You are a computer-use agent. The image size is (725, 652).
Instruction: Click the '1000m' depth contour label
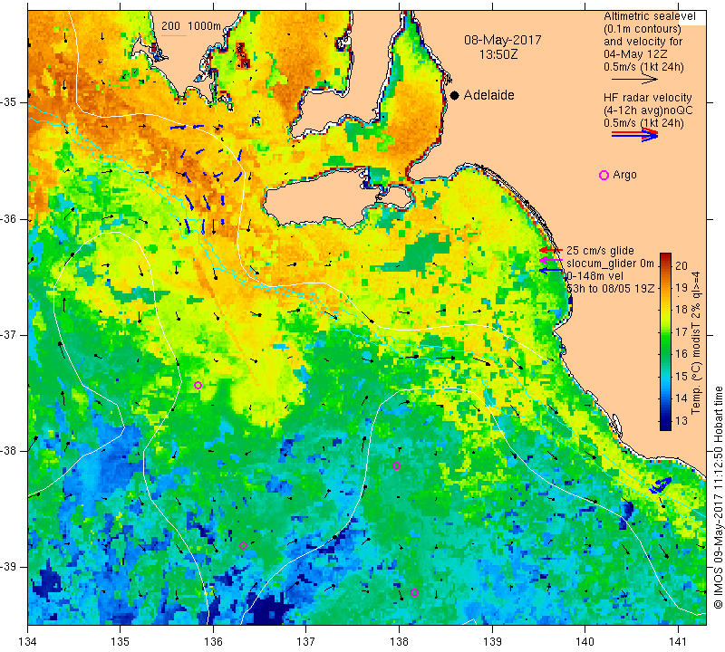204,26
